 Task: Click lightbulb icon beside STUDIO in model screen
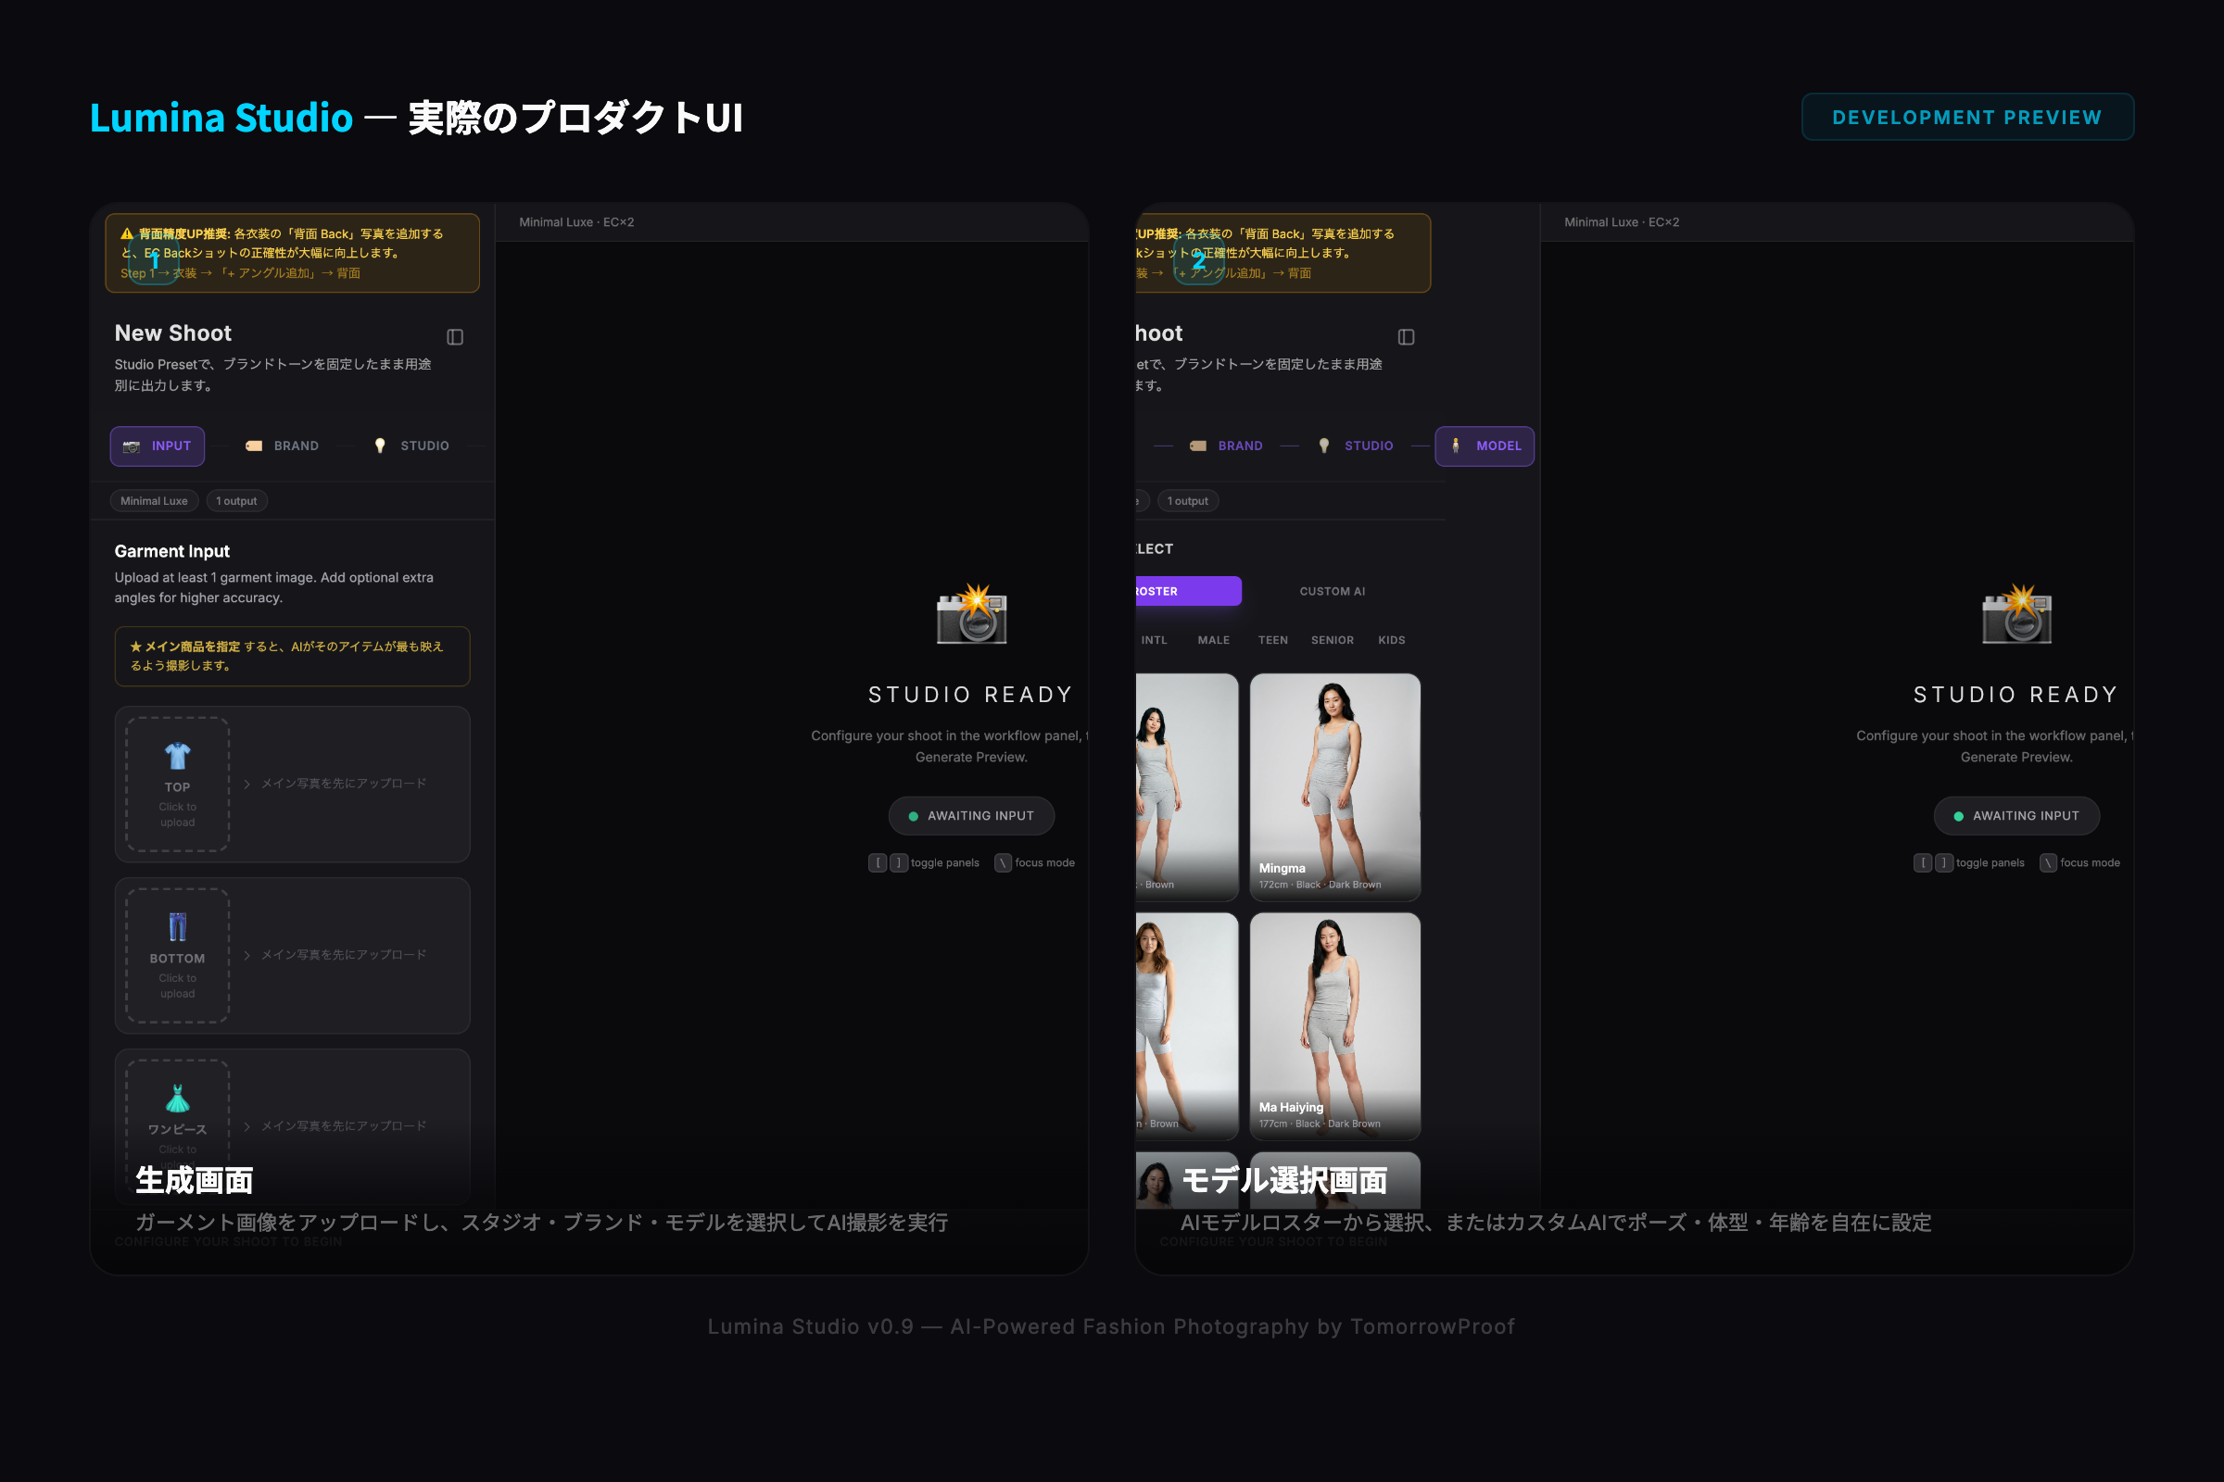1324,446
